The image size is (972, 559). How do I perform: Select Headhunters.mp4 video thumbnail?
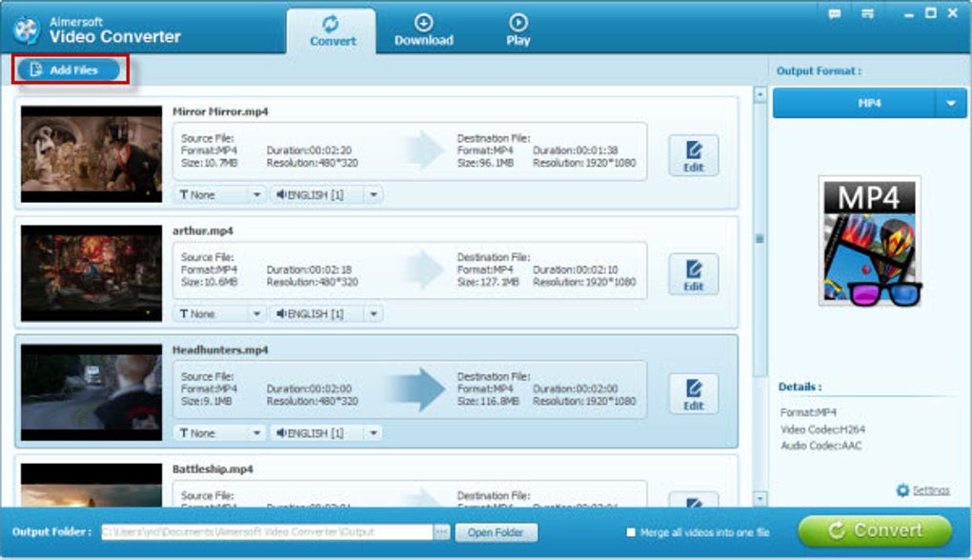pos(91,392)
